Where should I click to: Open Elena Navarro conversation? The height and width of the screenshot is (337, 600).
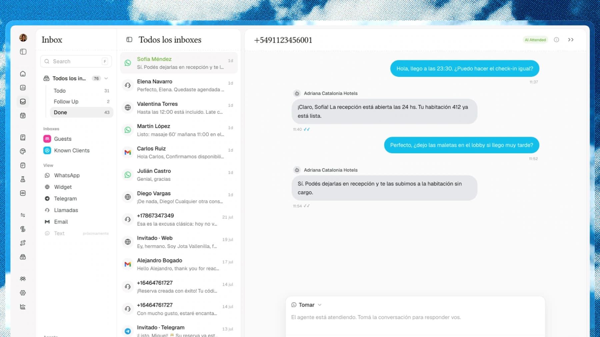coord(179,85)
